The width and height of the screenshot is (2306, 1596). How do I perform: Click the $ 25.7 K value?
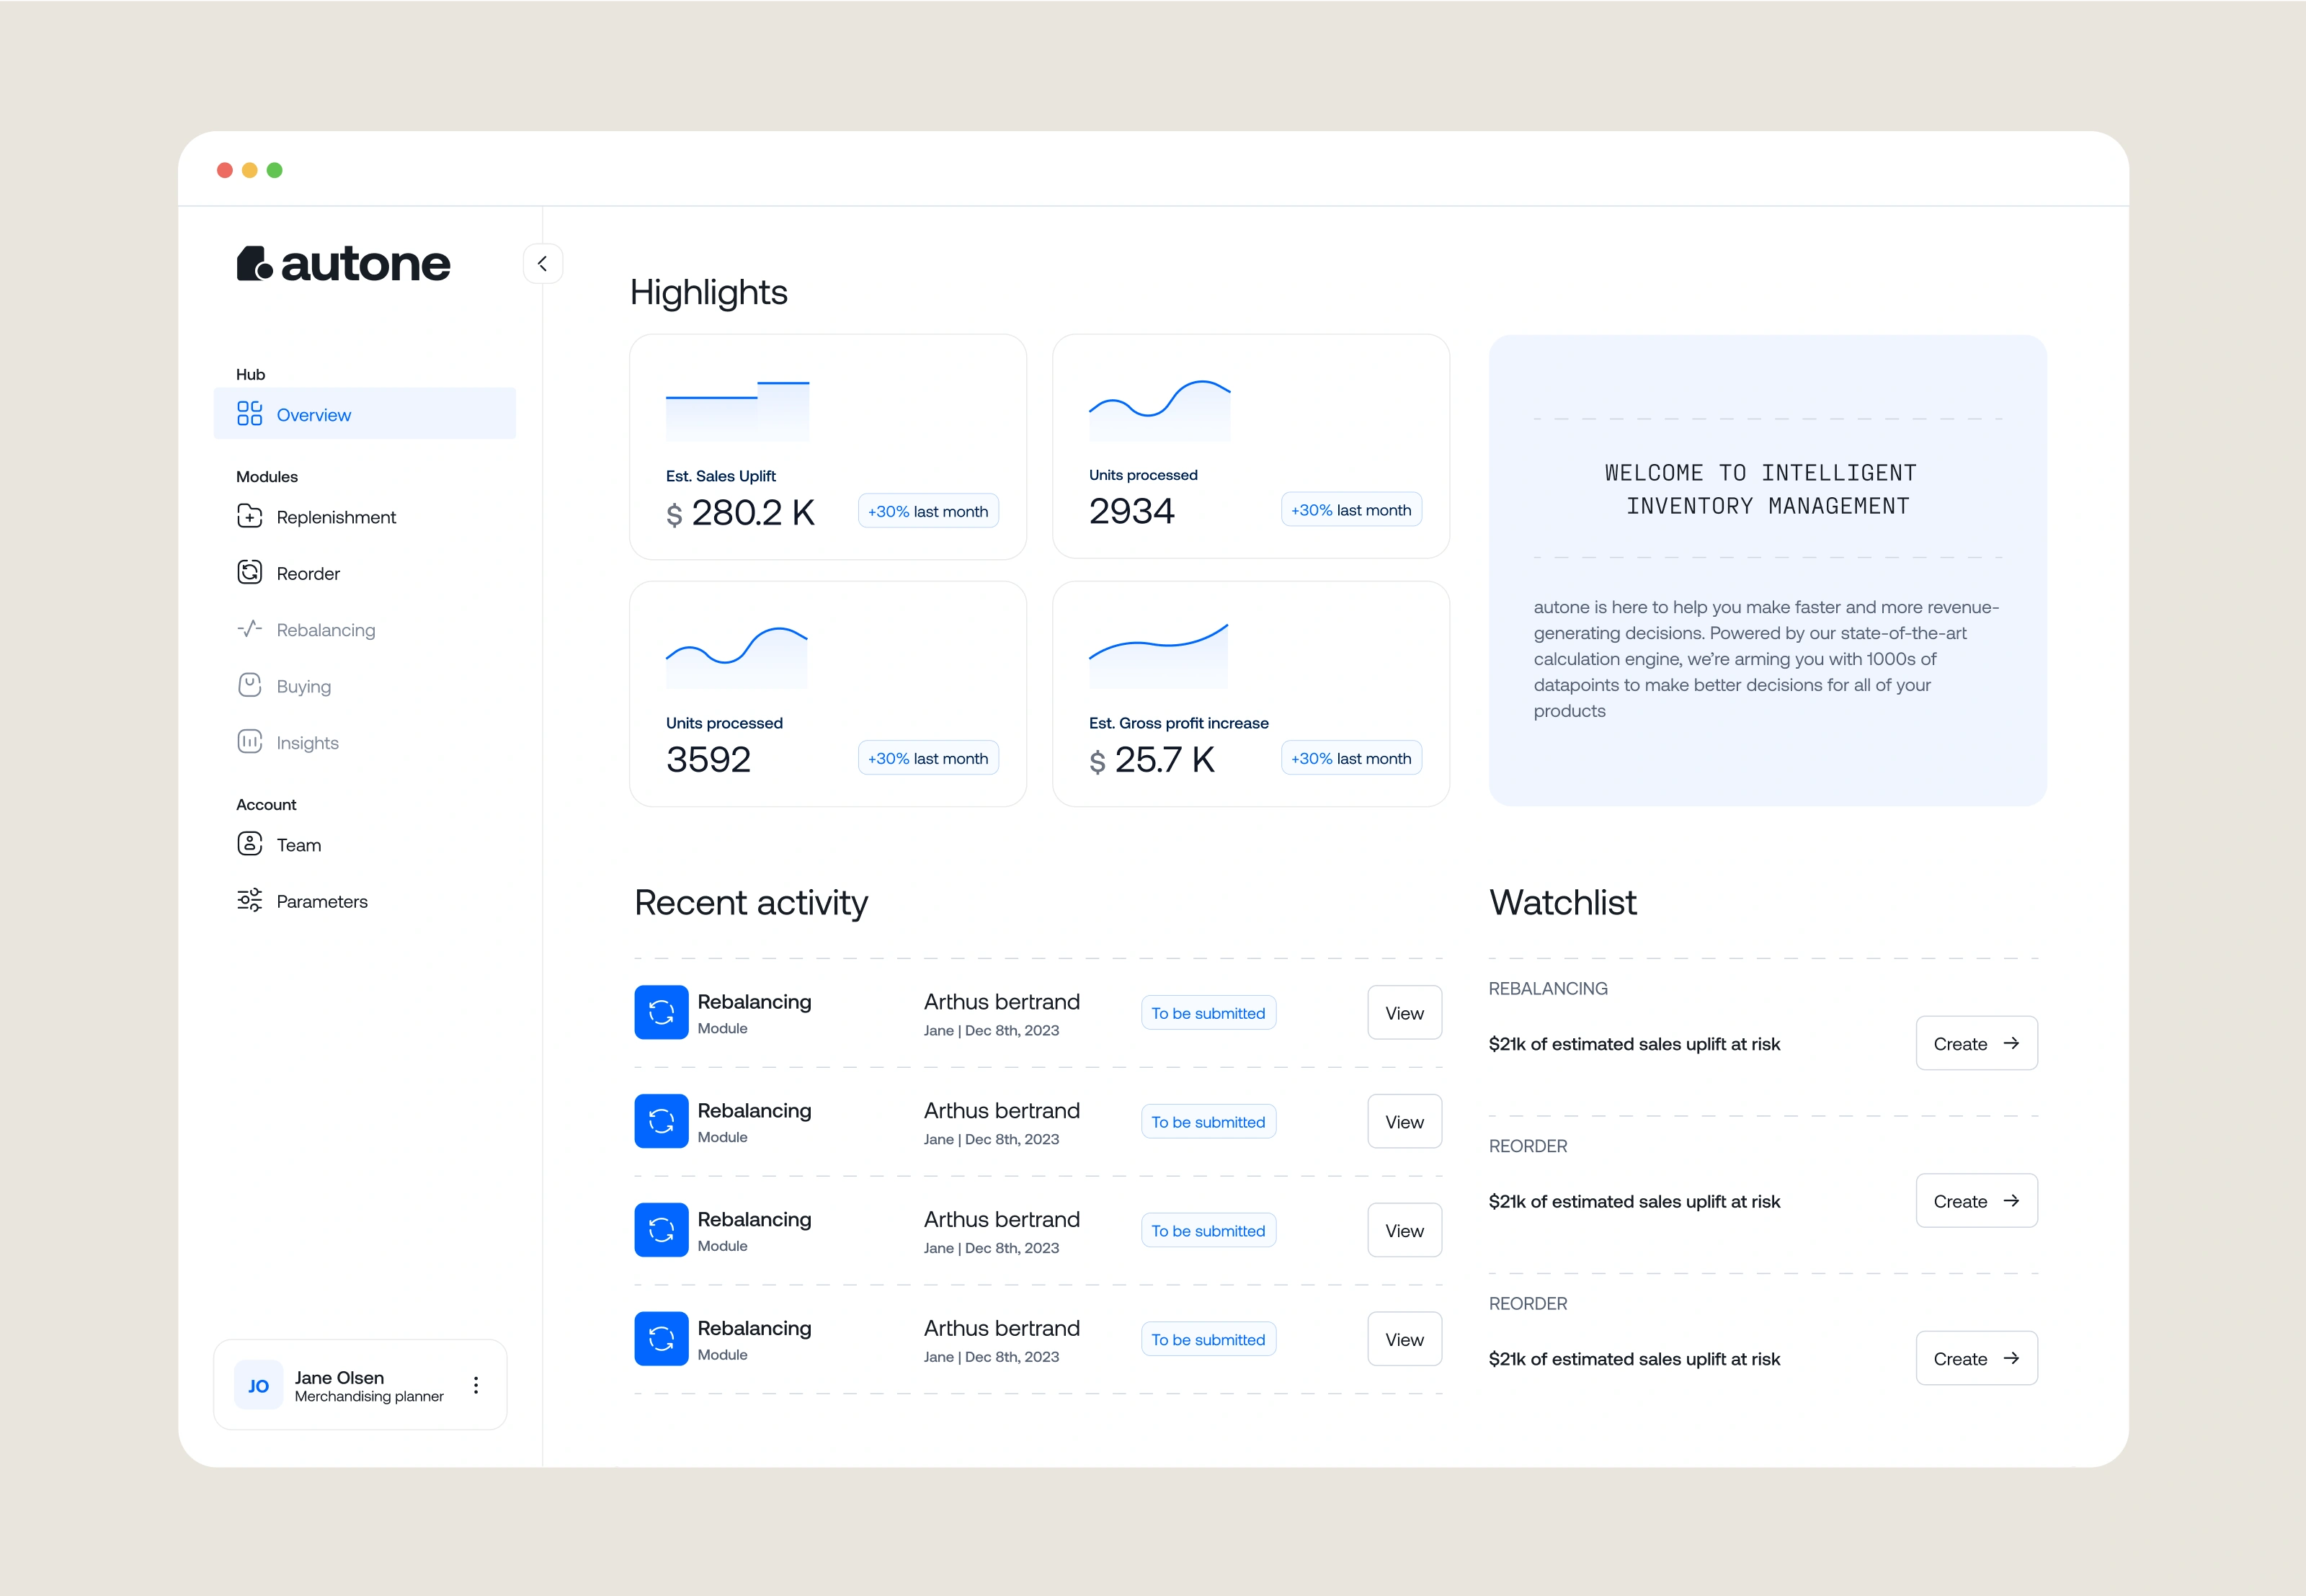(1151, 760)
